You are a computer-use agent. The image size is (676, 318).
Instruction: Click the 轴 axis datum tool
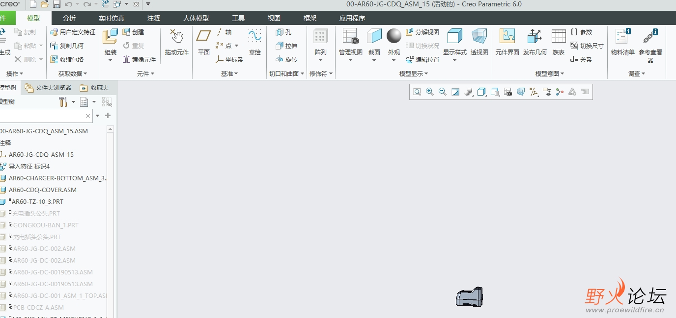(x=224, y=32)
